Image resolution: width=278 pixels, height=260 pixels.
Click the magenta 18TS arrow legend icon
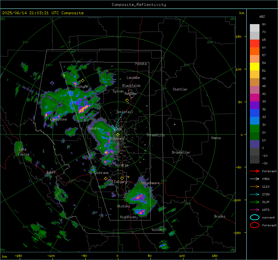point(255,210)
